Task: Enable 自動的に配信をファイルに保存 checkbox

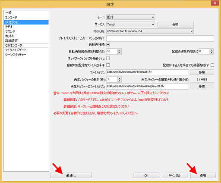Action: (x=108, y=65)
